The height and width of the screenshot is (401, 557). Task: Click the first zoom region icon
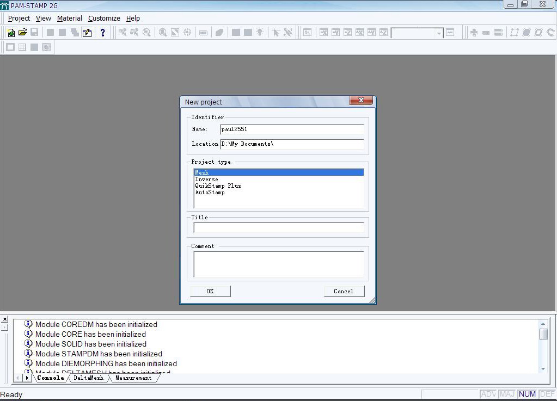(123, 33)
